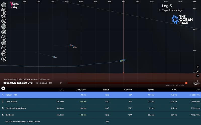The image size is (201, 125).
Task: Zoom in with the plus button
Action: pos(198,67)
